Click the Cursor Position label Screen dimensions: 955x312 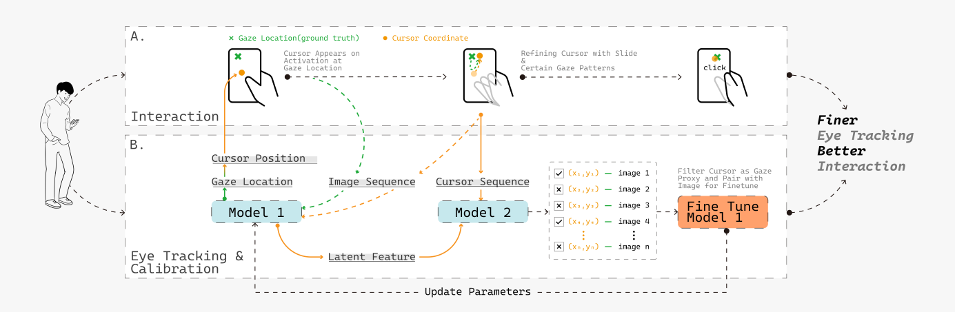point(259,158)
